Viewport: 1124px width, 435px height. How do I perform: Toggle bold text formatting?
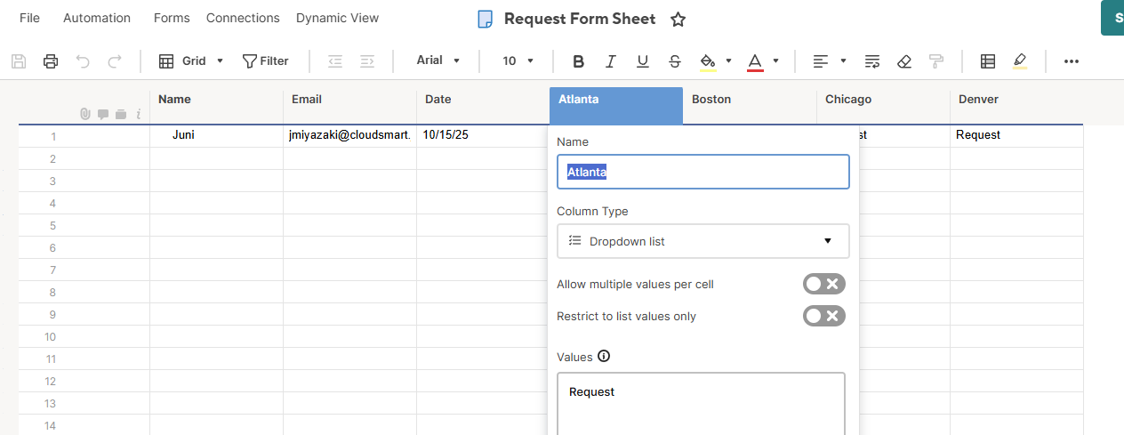tap(578, 61)
